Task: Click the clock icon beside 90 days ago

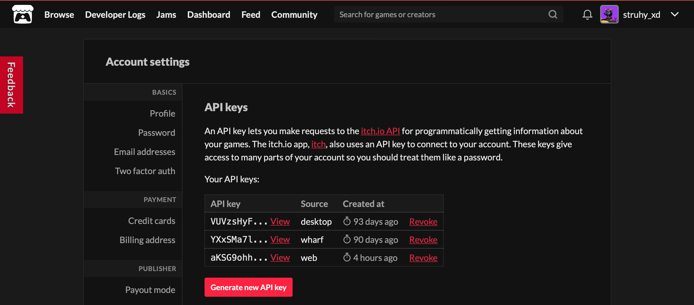Action: (x=347, y=239)
